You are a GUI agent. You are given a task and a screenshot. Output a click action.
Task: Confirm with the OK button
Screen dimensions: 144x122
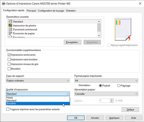pos(76,118)
